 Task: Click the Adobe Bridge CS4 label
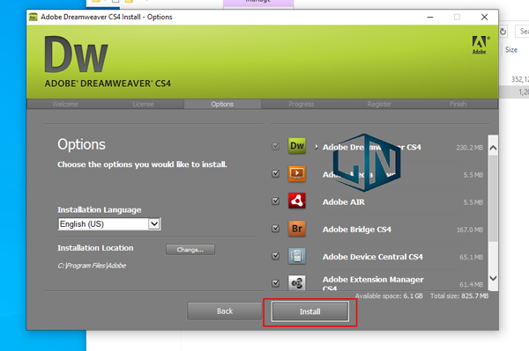(x=357, y=230)
